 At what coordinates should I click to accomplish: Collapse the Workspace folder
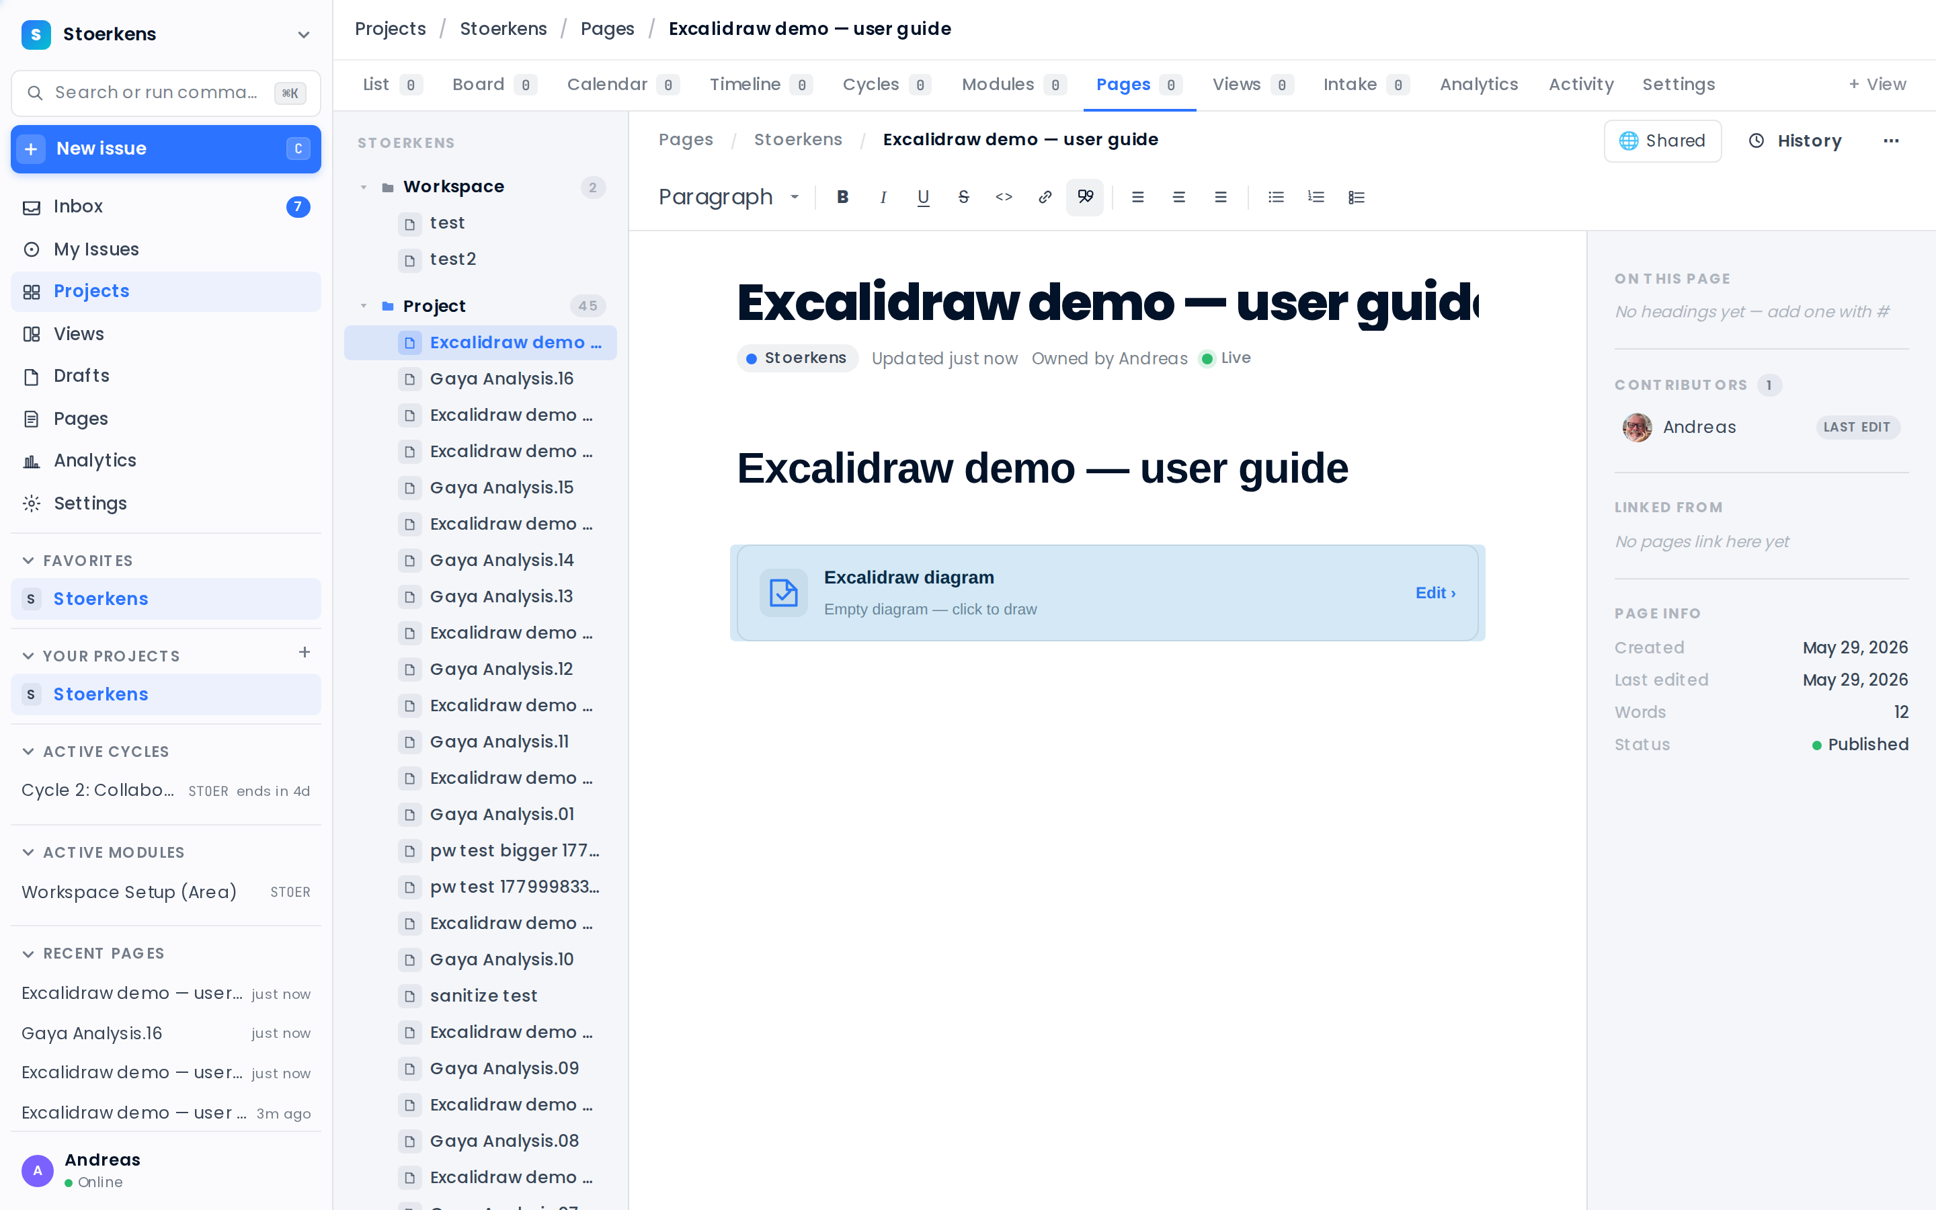pyautogui.click(x=364, y=188)
